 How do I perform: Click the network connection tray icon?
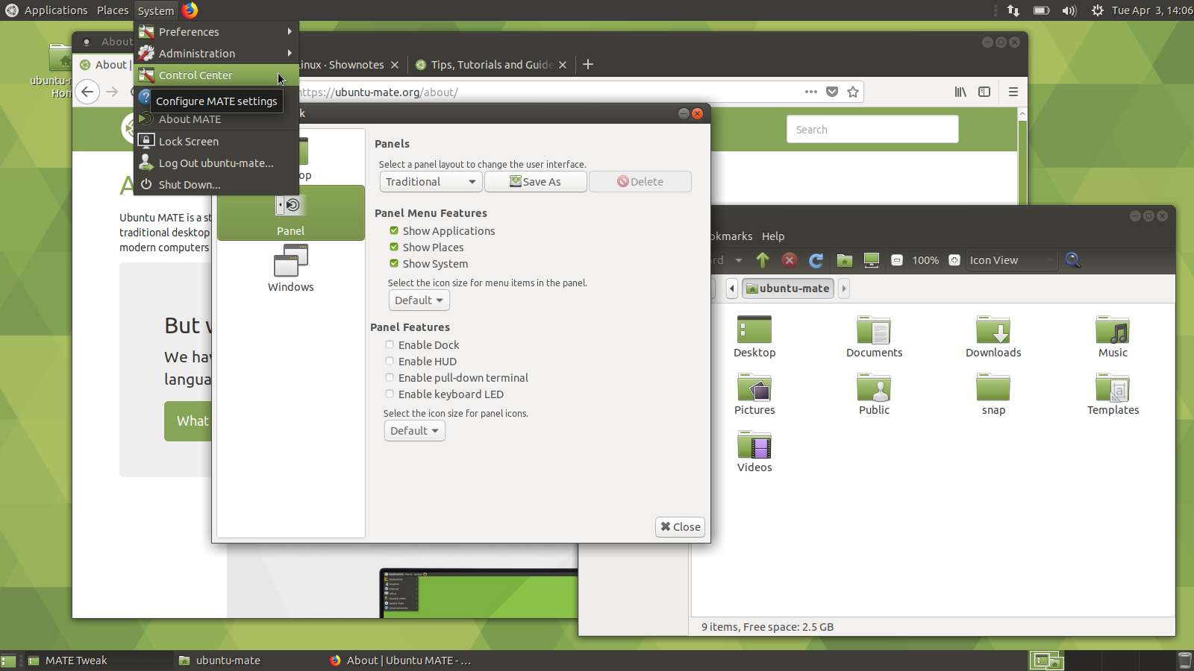coord(1013,10)
